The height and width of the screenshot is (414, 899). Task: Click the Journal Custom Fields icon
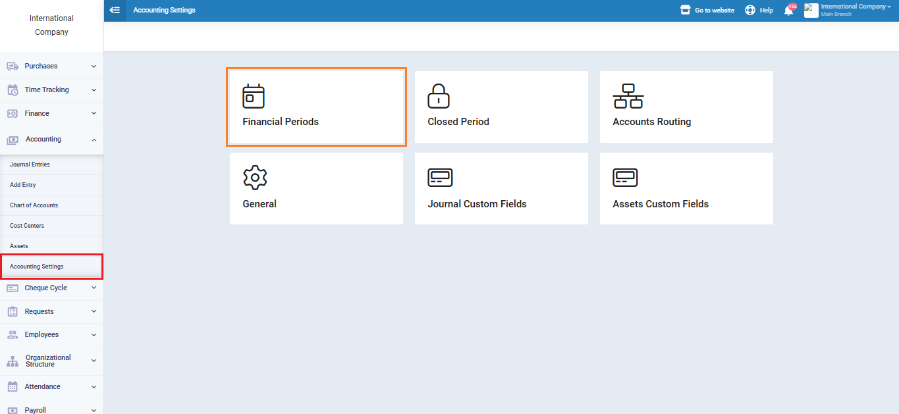(440, 178)
